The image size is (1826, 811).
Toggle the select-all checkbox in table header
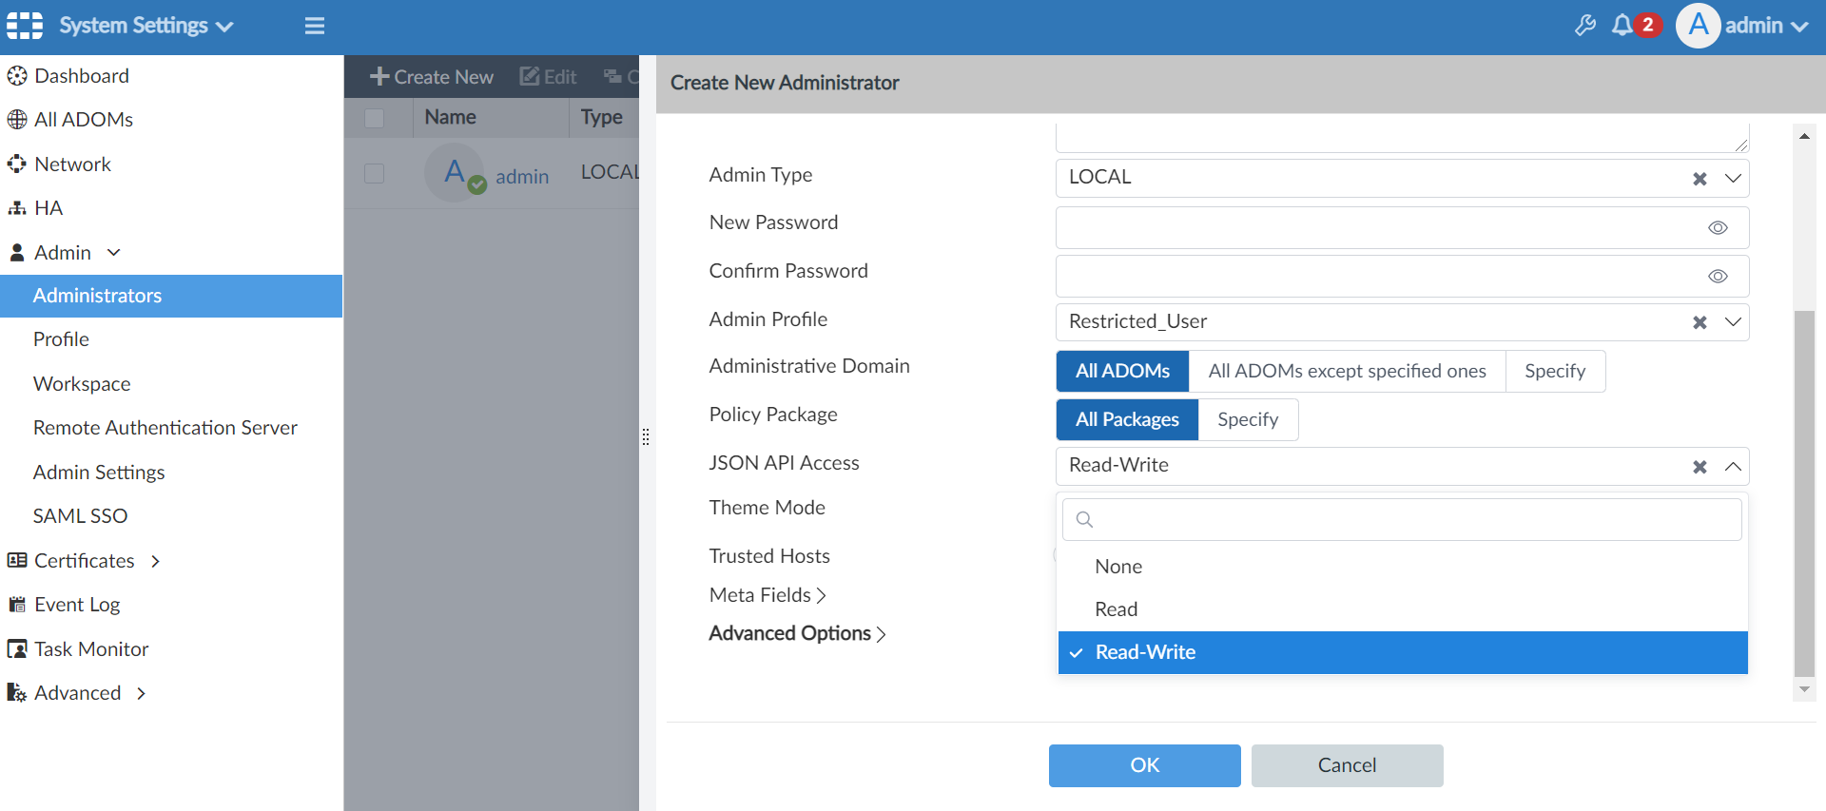click(375, 118)
